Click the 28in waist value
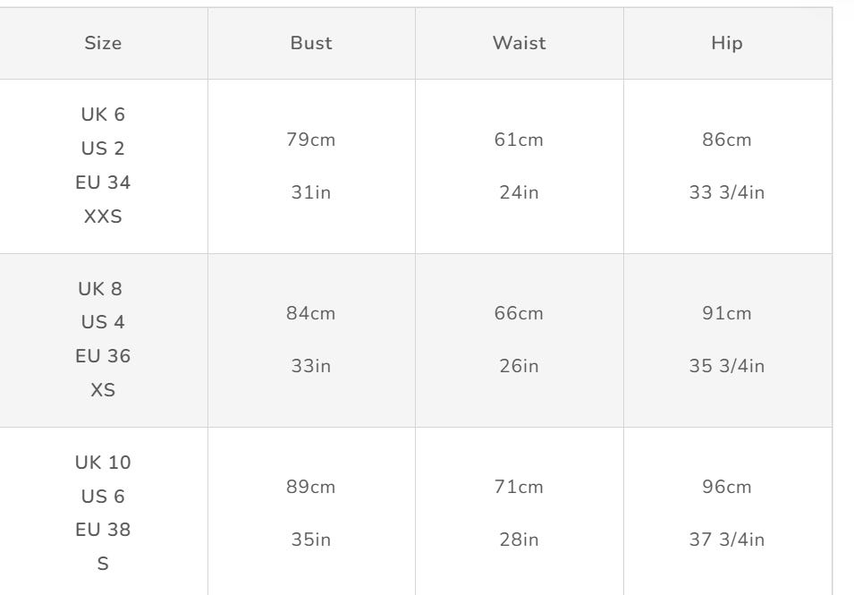Screen dimensions: 854x595 click(519, 540)
